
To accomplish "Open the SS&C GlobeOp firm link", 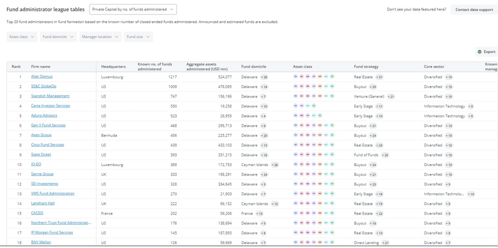I will click(44, 86).
